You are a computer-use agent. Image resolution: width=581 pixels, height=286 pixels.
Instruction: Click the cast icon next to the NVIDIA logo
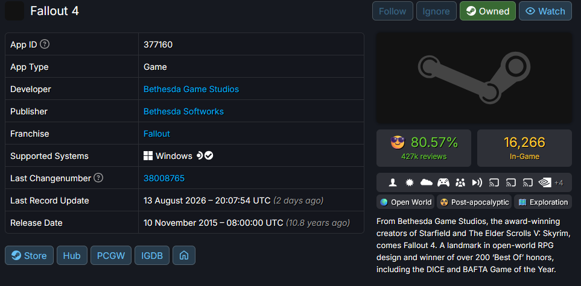(x=528, y=182)
